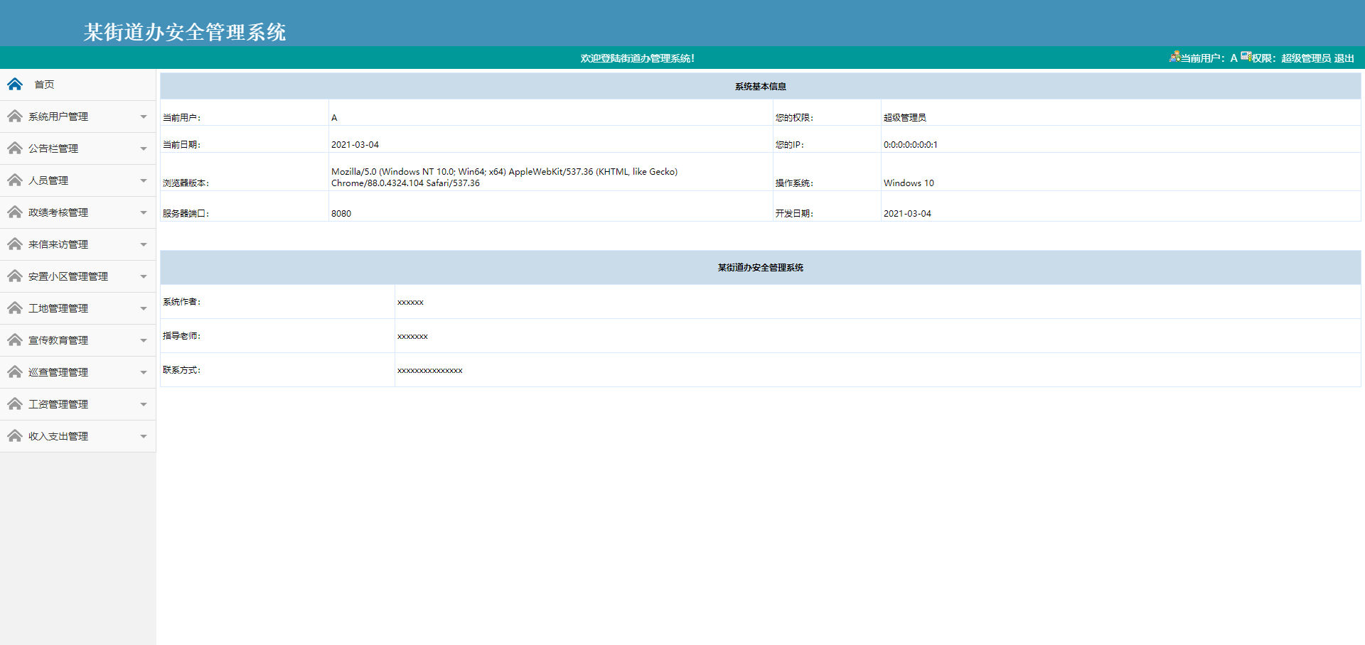Click the 系统基本信息 table header
Image resolution: width=1365 pixels, height=645 pixels.
pyautogui.click(x=761, y=87)
